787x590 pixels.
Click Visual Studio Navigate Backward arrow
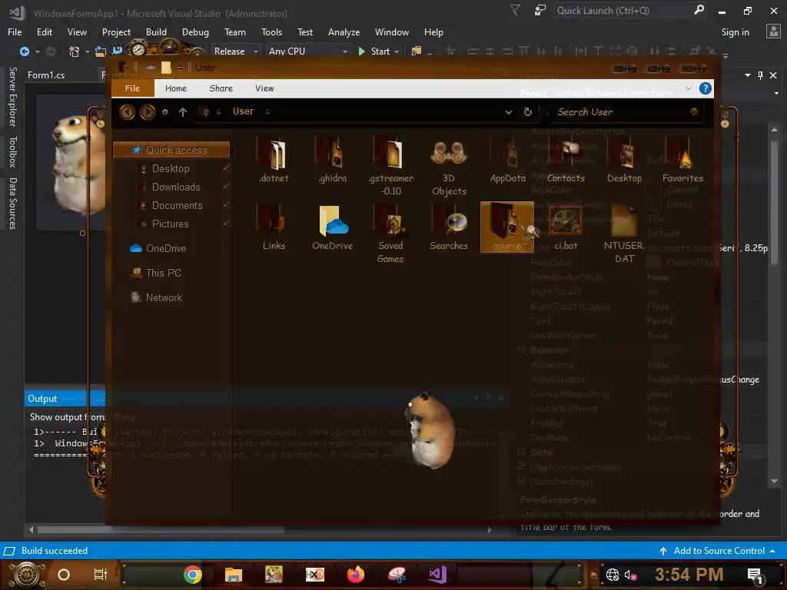pos(24,51)
